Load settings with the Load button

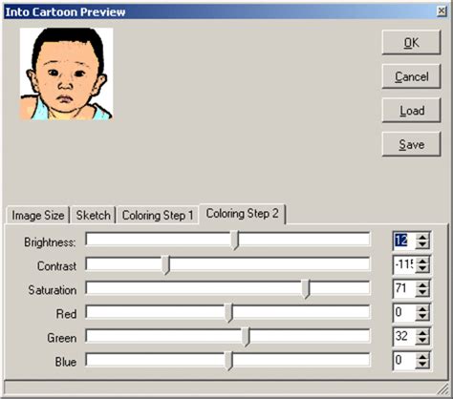(x=411, y=111)
